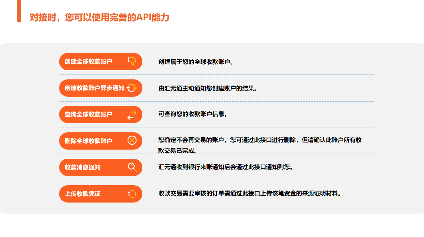Click the slide title 对接时，您可以使用完善的API能力

(100, 17)
